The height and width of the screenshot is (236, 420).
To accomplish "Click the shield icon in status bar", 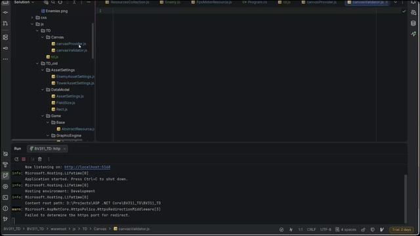I will 373,229.
